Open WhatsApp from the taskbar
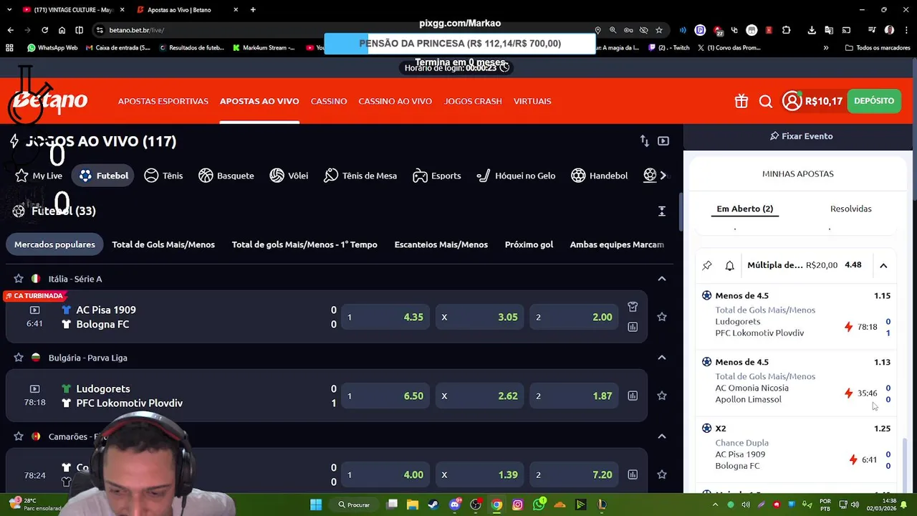Screen dimensions: 917x516 (539, 505)
